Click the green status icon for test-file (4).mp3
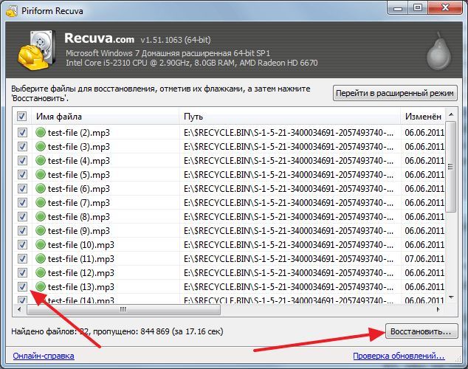The image size is (468, 369). click(x=41, y=160)
